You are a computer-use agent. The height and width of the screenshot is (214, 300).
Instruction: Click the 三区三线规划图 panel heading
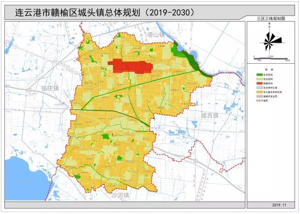click(x=271, y=19)
